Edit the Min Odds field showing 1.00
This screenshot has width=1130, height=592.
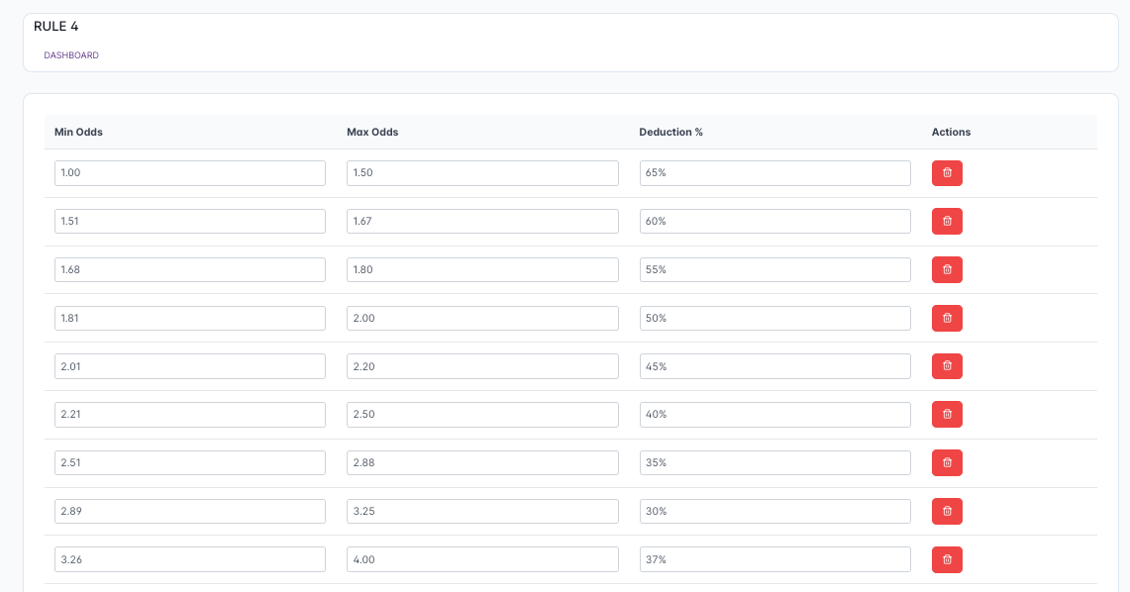tap(189, 173)
